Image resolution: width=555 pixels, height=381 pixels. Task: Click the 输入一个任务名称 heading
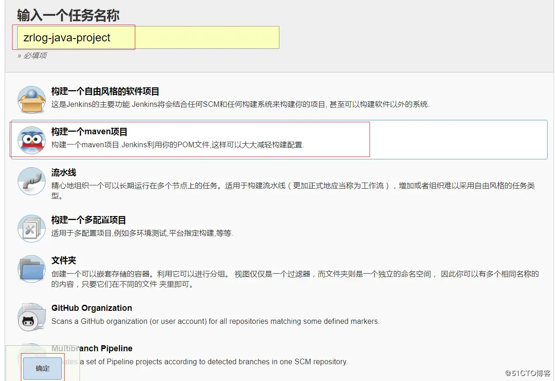pos(68,16)
